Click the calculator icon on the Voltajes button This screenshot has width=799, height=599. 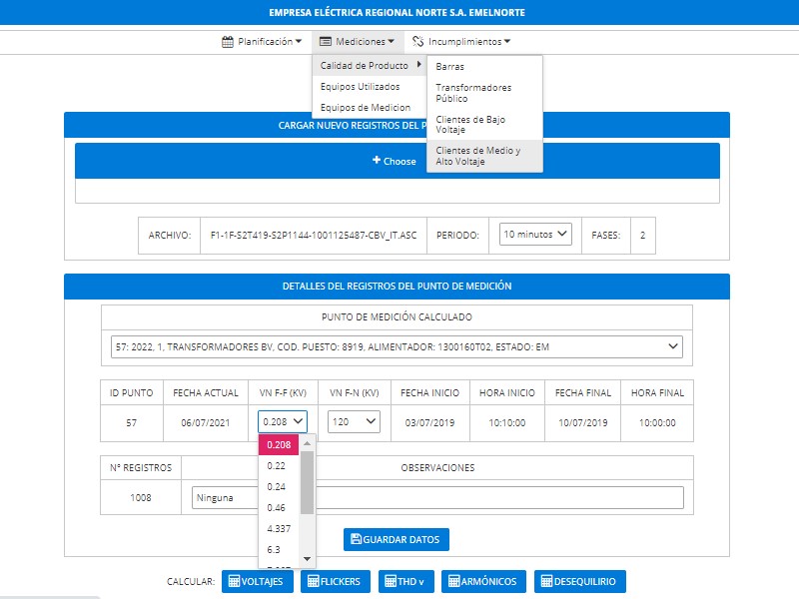click(234, 581)
